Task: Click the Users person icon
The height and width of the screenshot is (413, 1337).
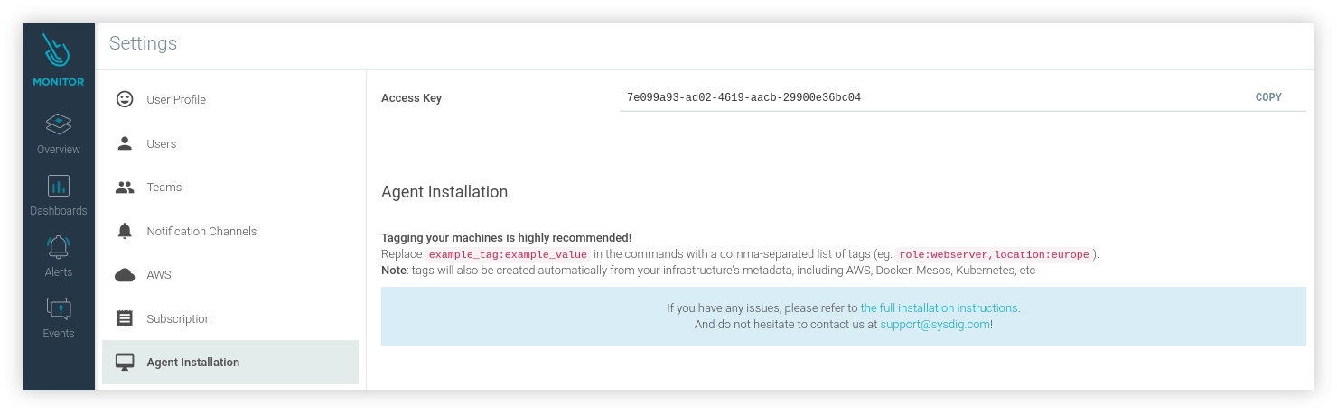Action: (x=126, y=143)
